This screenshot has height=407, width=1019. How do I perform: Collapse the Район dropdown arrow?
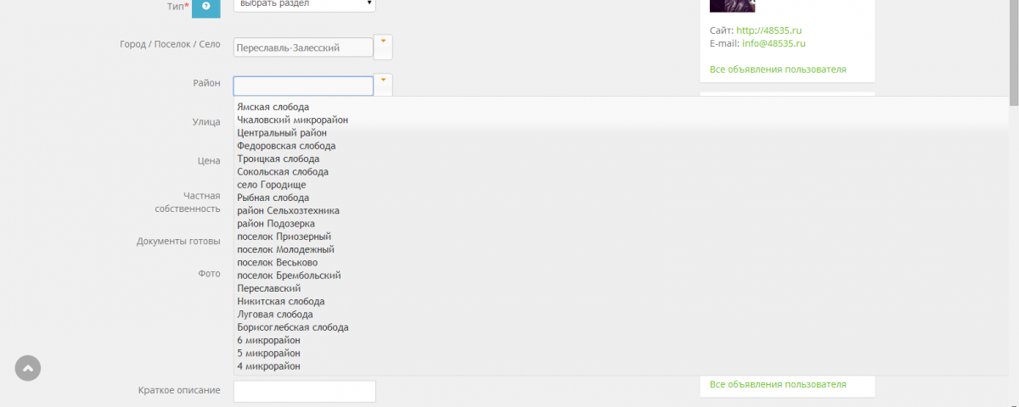[x=383, y=85]
